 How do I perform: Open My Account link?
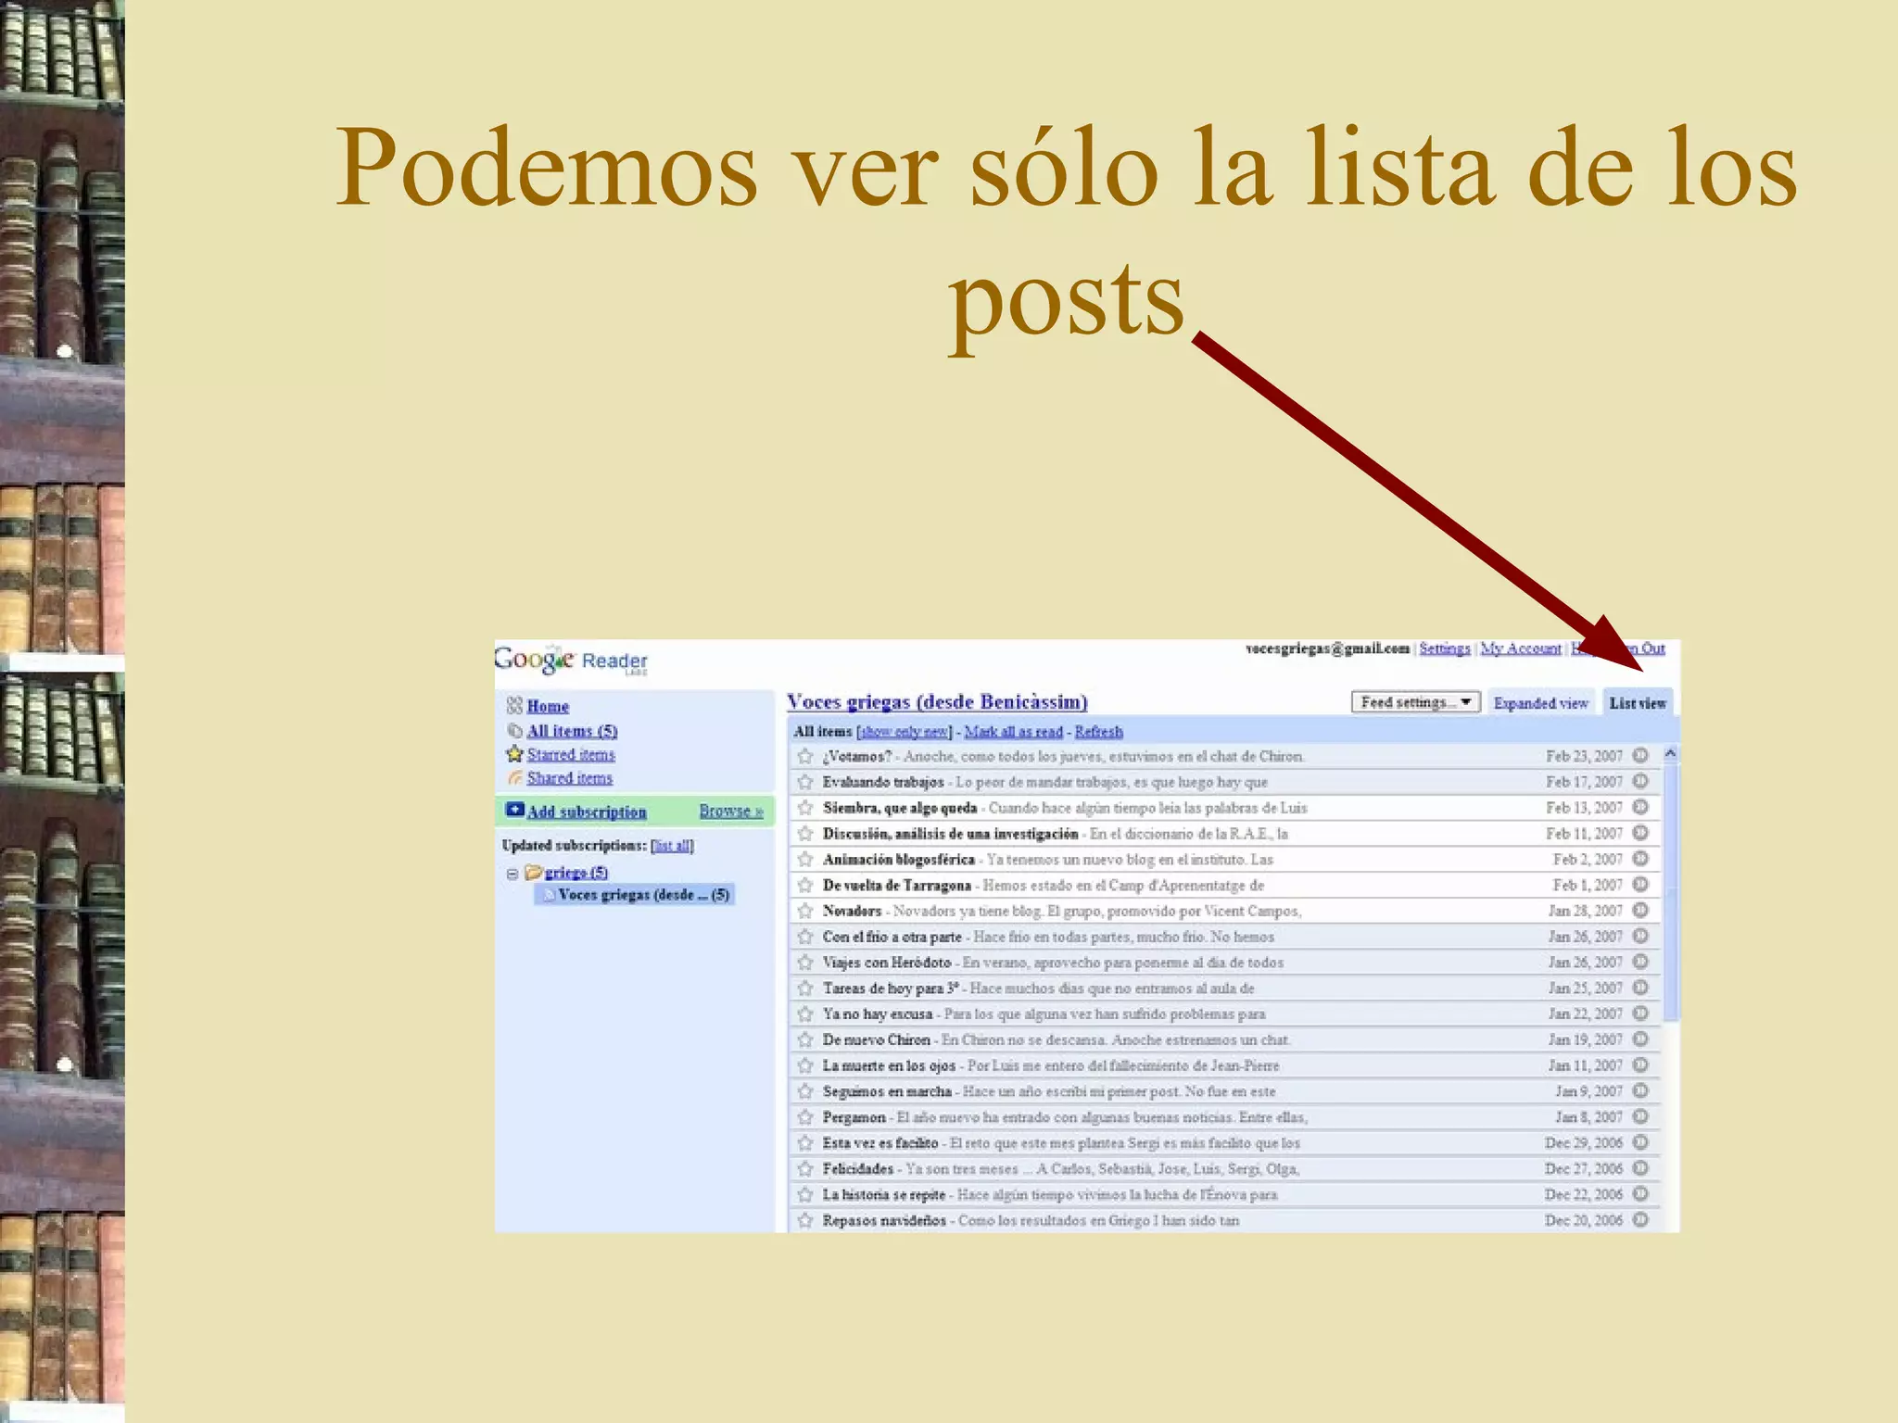1521,648
